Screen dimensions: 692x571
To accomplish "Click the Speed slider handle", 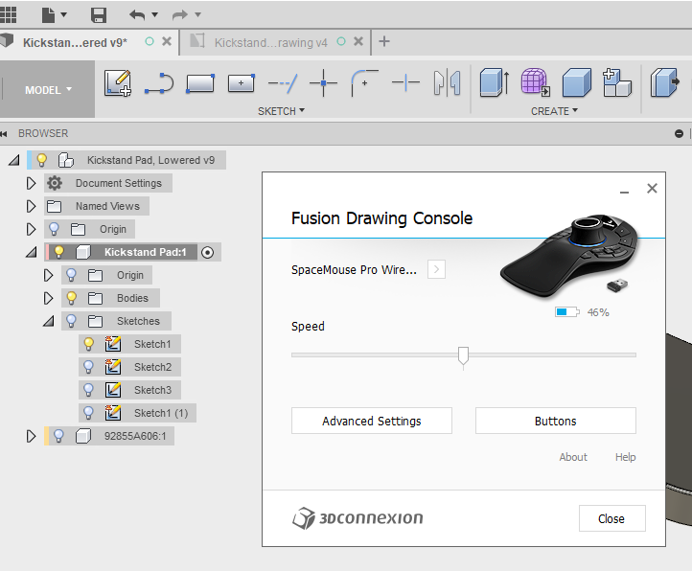I will pyautogui.click(x=463, y=357).
